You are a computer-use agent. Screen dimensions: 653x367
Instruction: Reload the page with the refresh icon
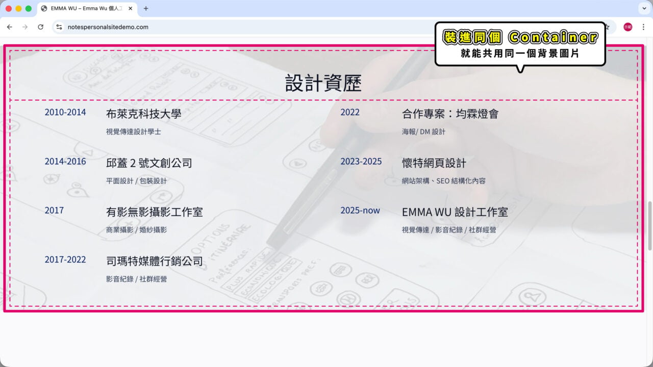[40, 27]
